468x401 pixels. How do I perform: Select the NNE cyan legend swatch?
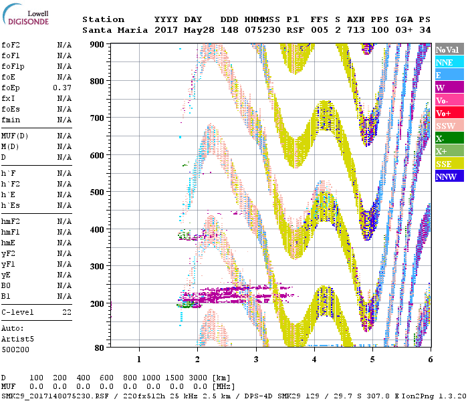(x=449, y=62)
